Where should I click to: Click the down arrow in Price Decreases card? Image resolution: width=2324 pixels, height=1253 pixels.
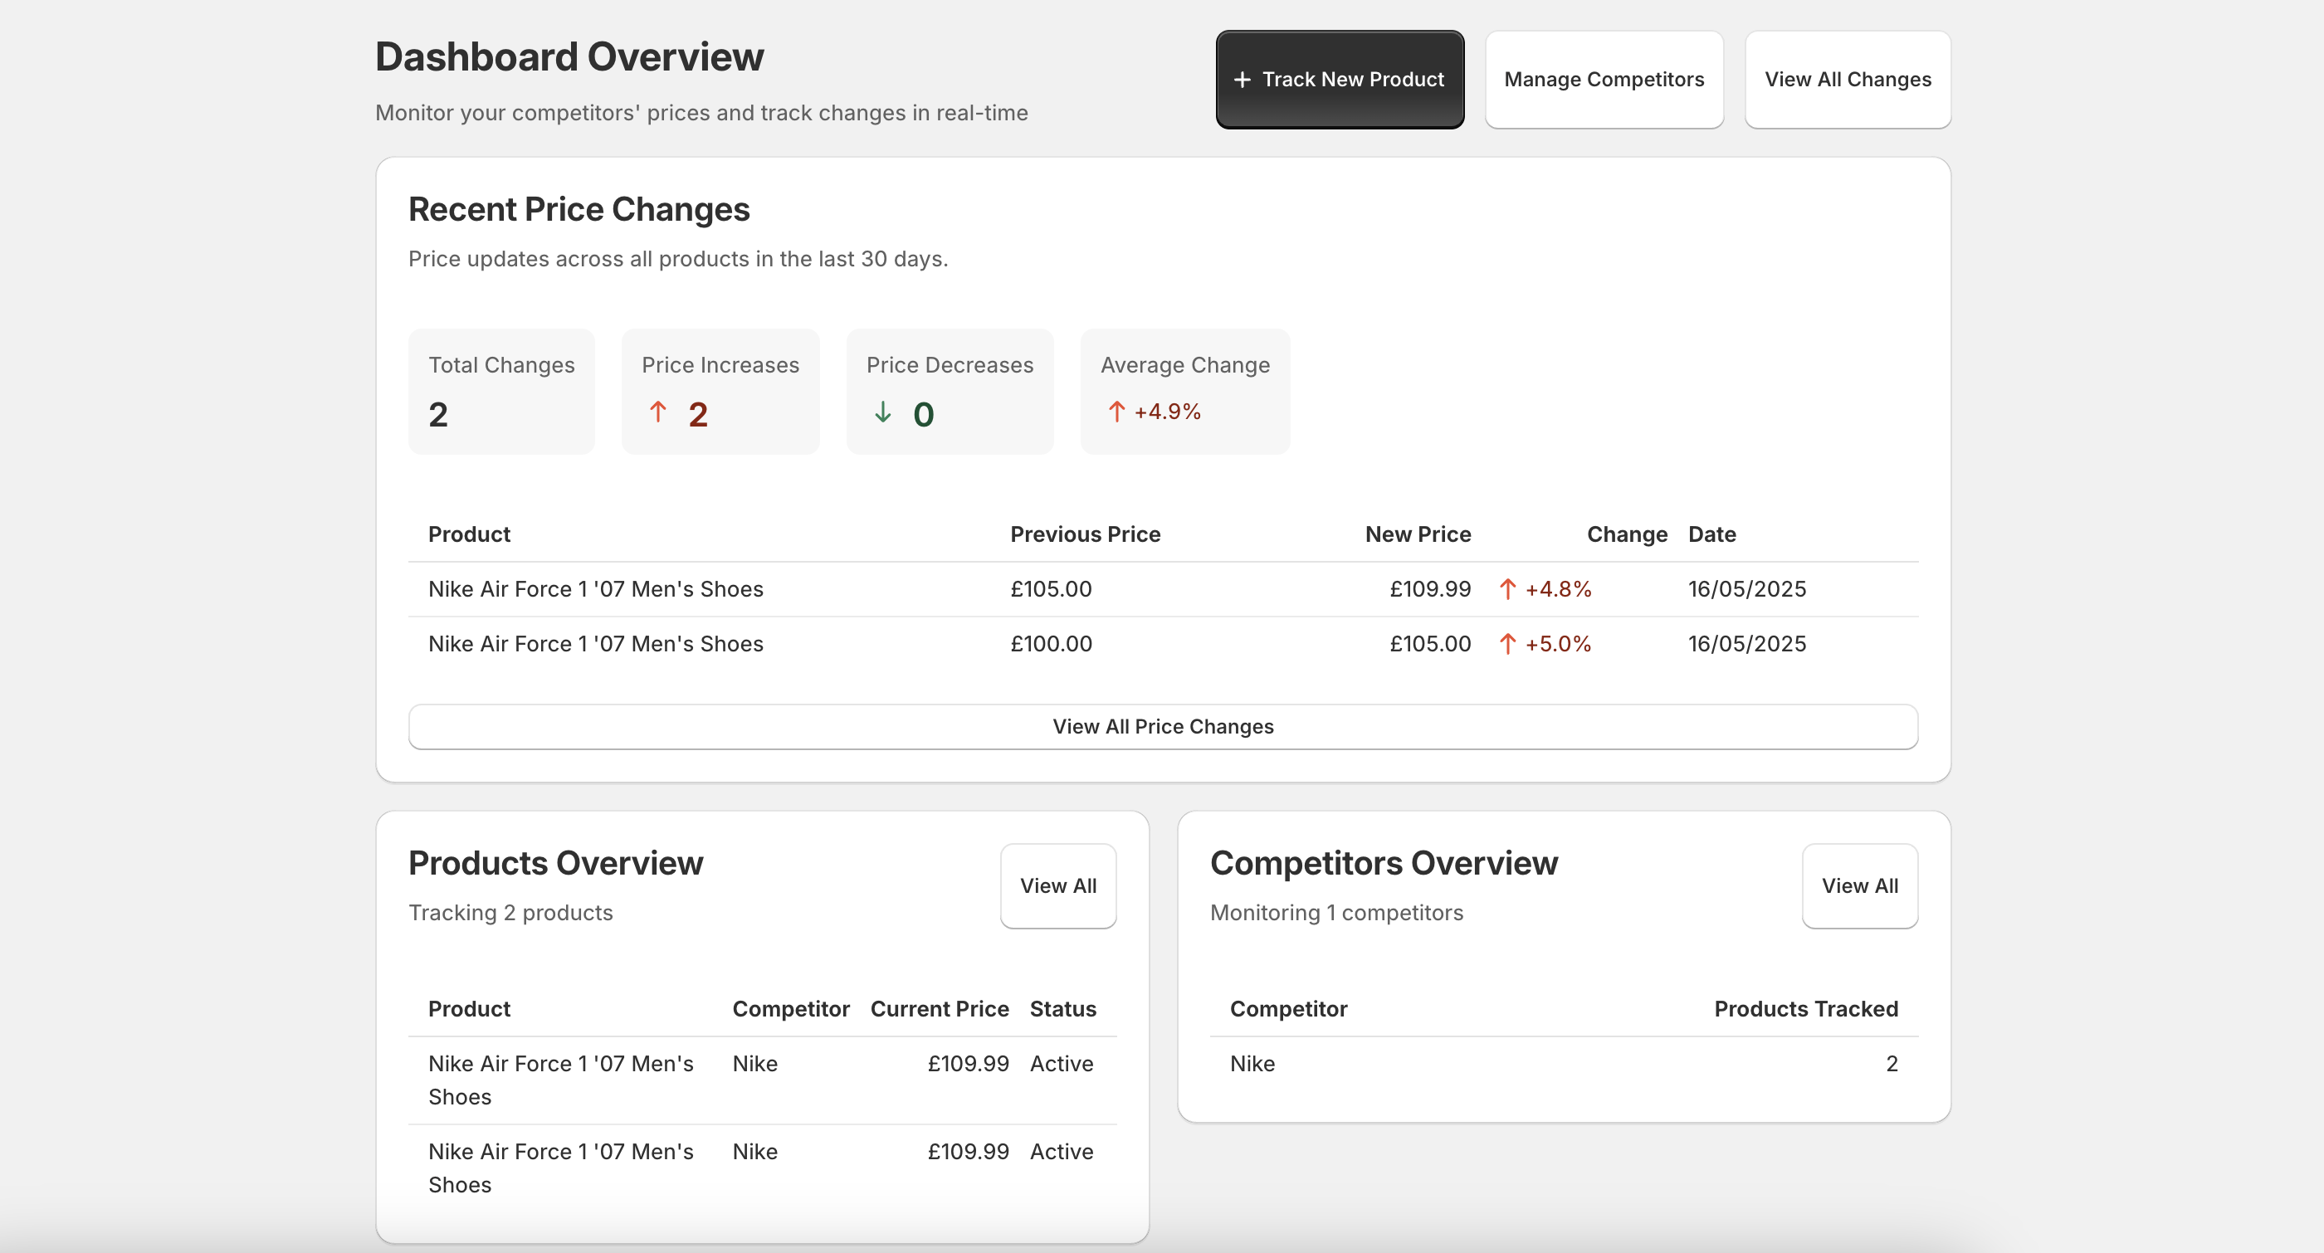[x=882, y=412]
